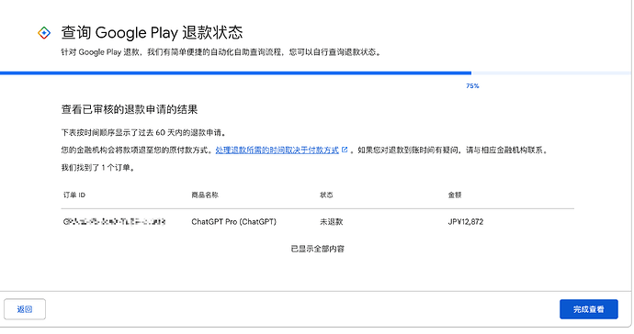This screenshot has height=334, width=634.
Task: Click the 已显示全部内容 footer text
Action: click(317, 249)
